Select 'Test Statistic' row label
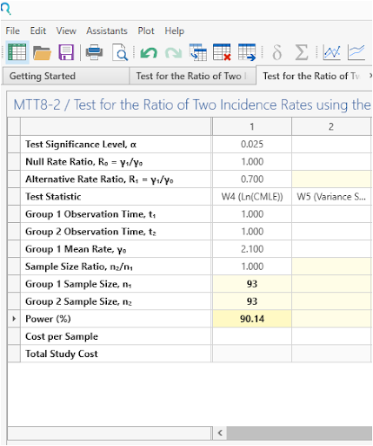373x446 pixels. (53, 197)
